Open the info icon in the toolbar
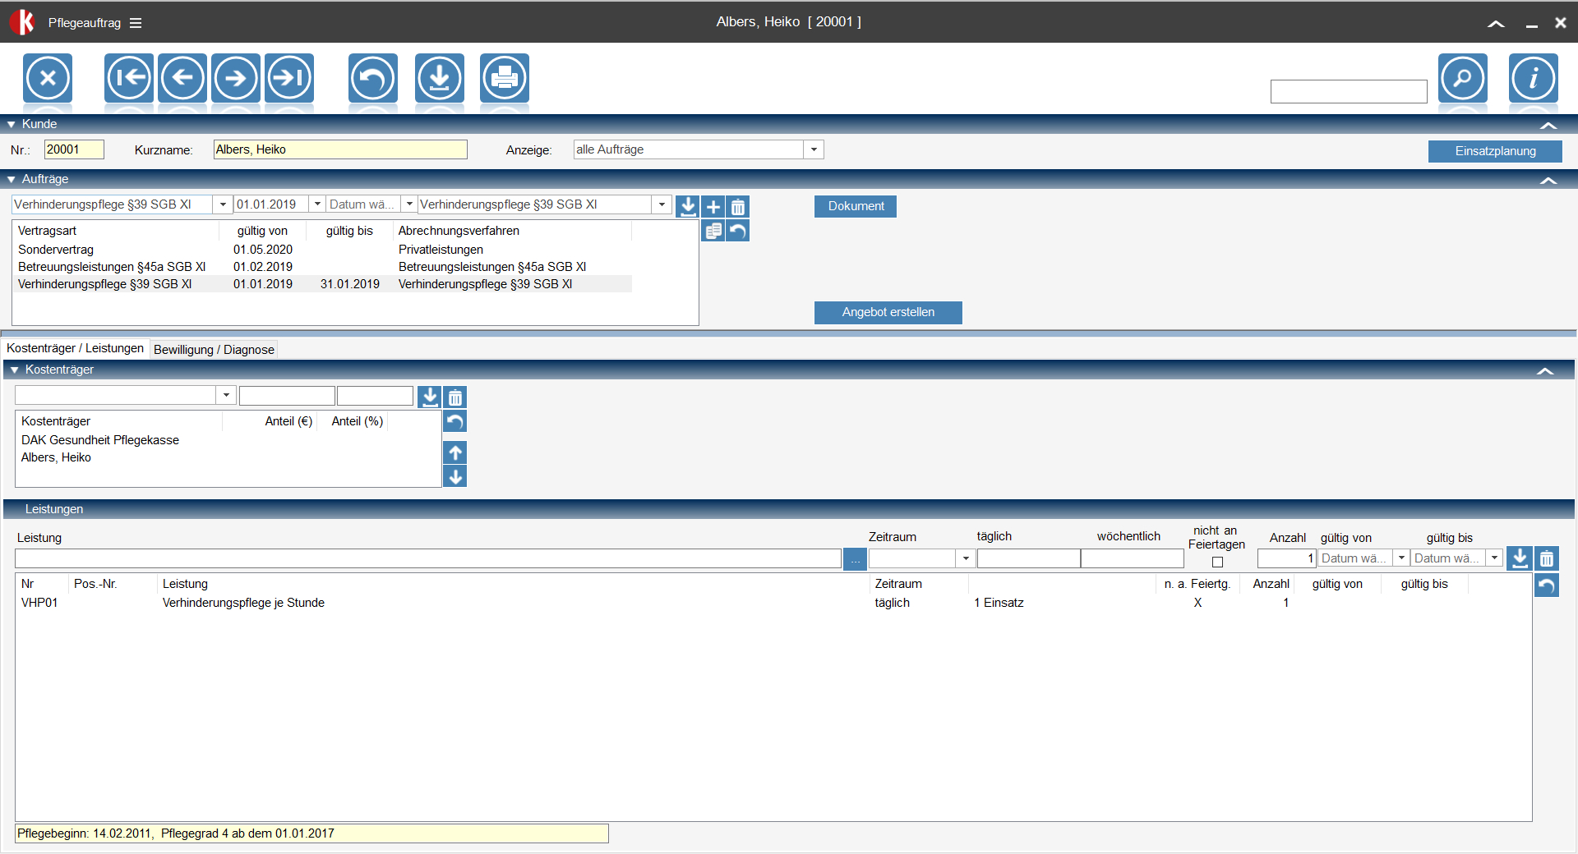The image size is (1578, 854). (1534, 78)
